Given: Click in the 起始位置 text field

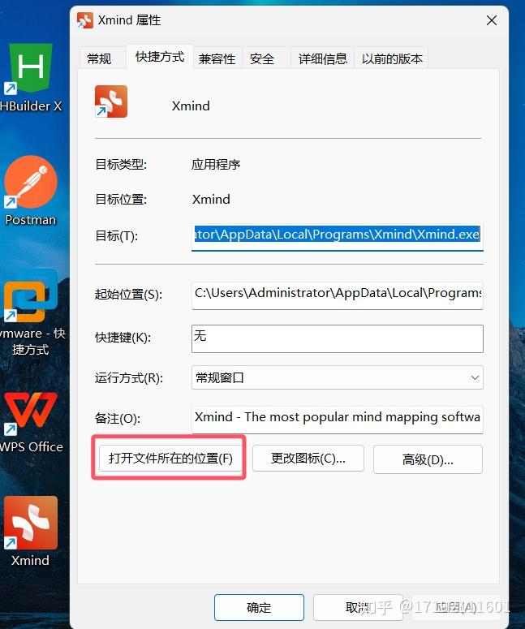Looking at the screenshot, I should click(338, 295).
